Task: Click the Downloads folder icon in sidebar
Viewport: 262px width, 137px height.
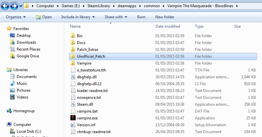Action: pos(12,42)
